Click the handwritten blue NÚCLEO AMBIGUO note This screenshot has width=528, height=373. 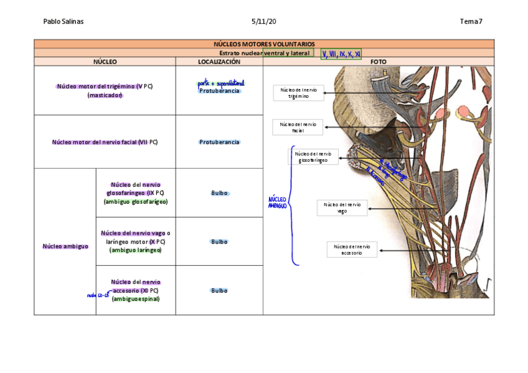point(277,202)
